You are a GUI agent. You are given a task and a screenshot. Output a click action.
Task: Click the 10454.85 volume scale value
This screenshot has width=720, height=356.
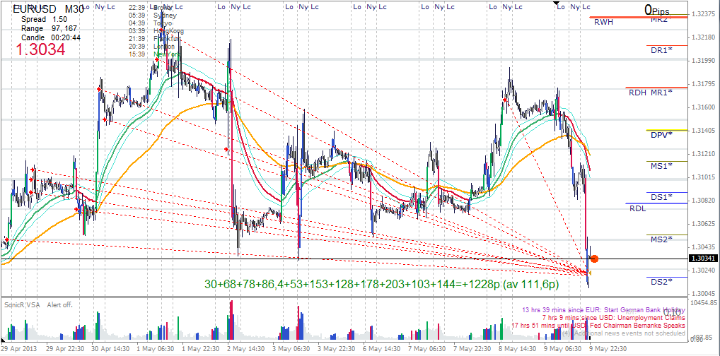click(705, 304)
